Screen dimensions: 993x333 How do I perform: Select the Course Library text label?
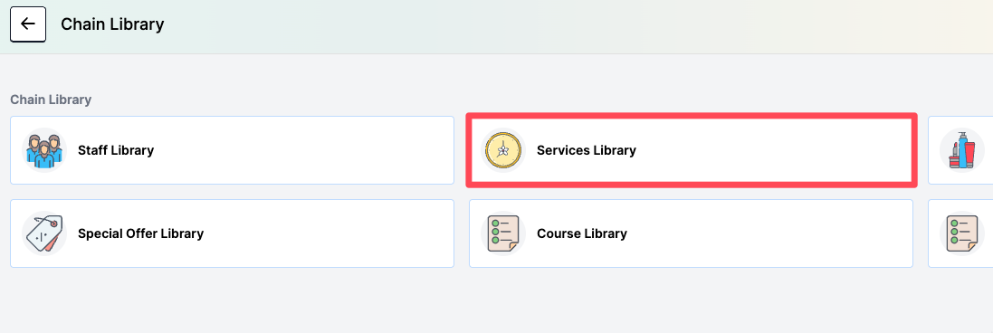[x=582, y=233]
